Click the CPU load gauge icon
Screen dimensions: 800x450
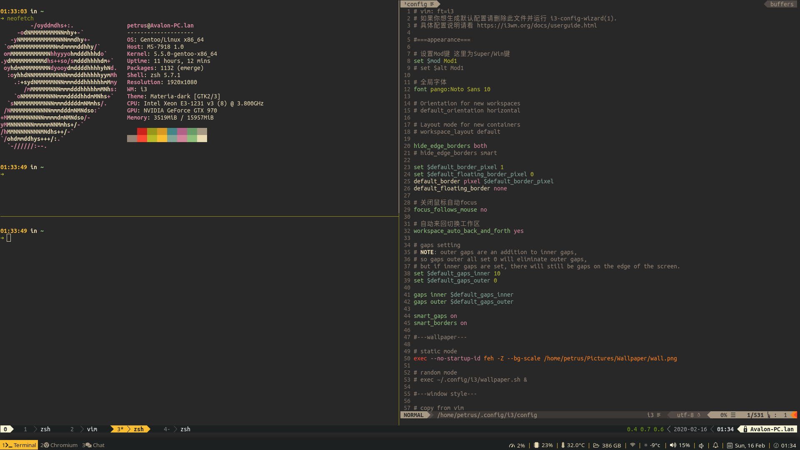tap(512, 445)
